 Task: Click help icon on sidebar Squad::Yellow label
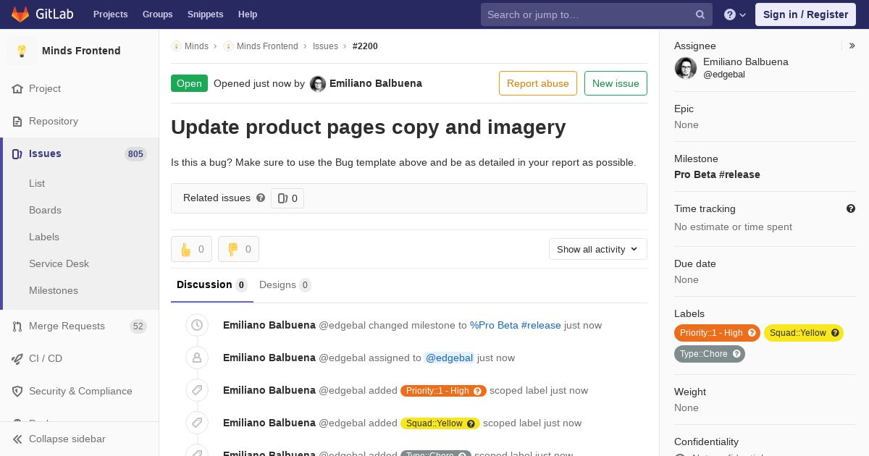pyautogui.click(x=835, y=333)
